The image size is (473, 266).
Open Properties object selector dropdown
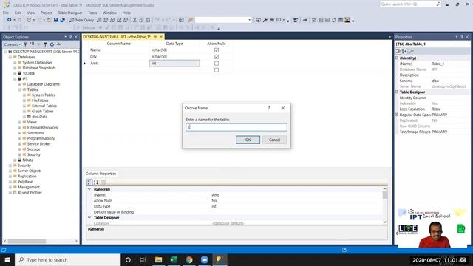(x=469, y=44)
